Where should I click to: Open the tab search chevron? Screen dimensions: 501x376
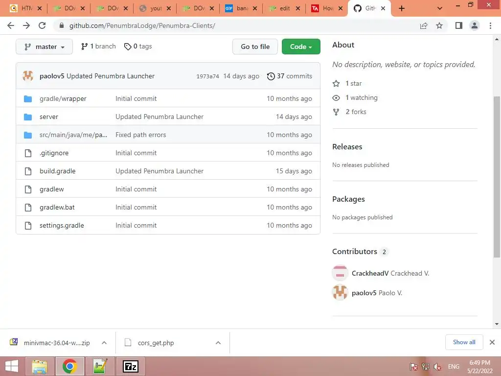click(x=440, y=8)
